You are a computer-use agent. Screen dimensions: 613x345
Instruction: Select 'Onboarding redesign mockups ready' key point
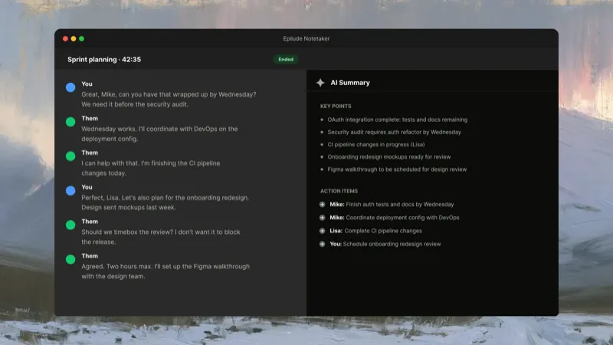tap(389, 157)
